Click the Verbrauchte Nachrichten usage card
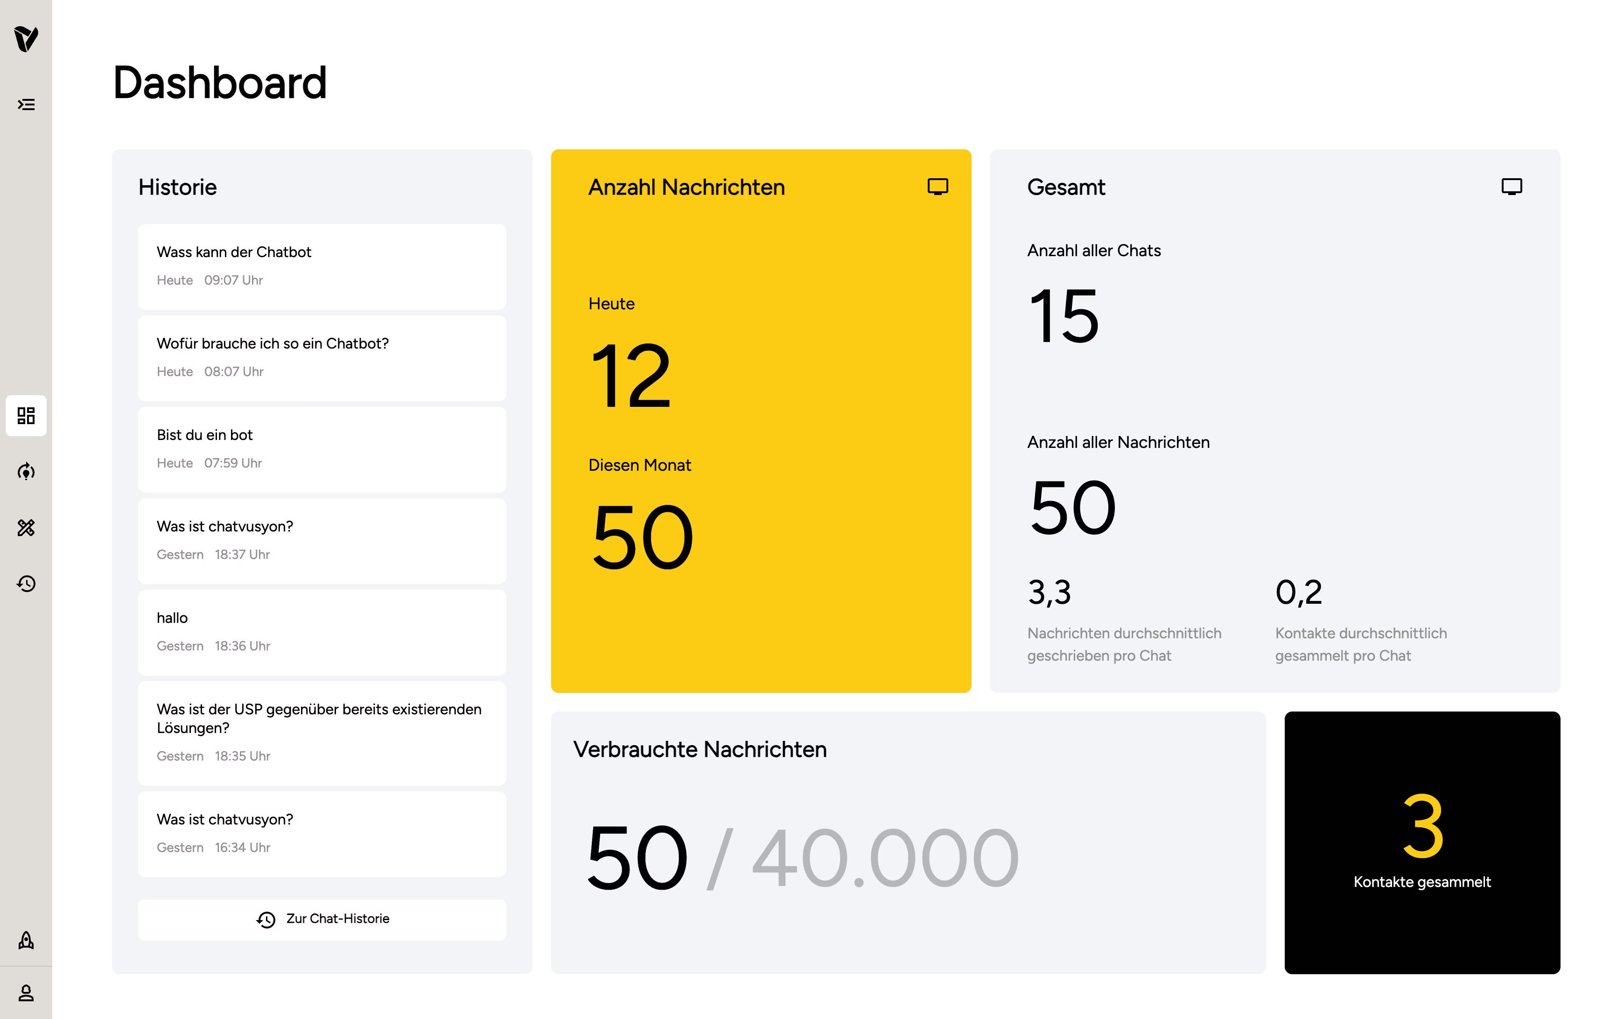The height and width of the screenshot is (1019, 1624). [908, 843]
